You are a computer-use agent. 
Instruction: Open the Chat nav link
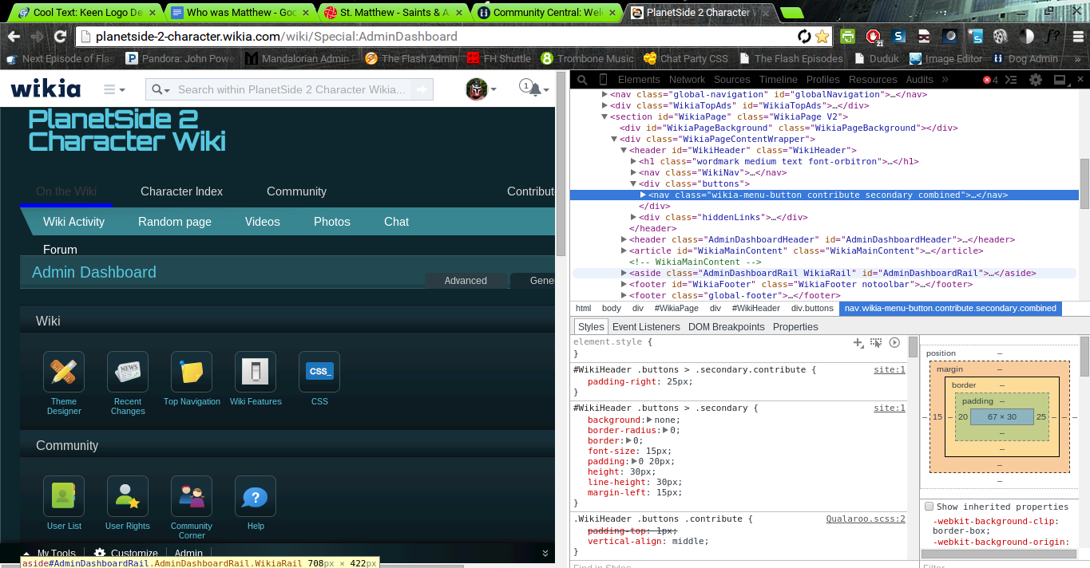pos(396,222)
